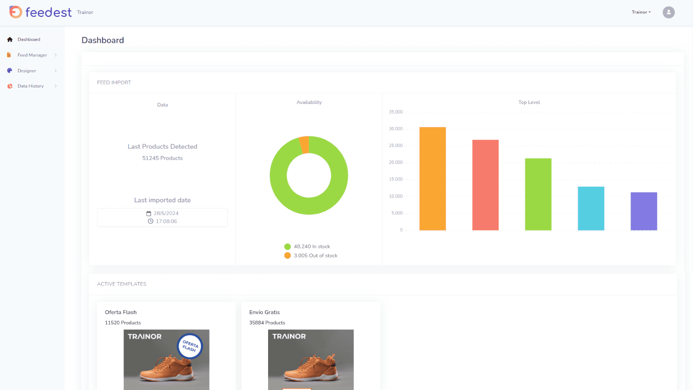
Task: Click the calendar icon by 28/5/2024
Action: tap(149, 214)
